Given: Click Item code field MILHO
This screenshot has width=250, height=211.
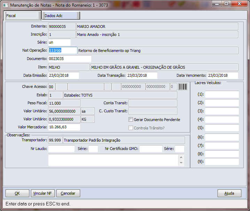Looking at the screenshot, I should [69, 67].
